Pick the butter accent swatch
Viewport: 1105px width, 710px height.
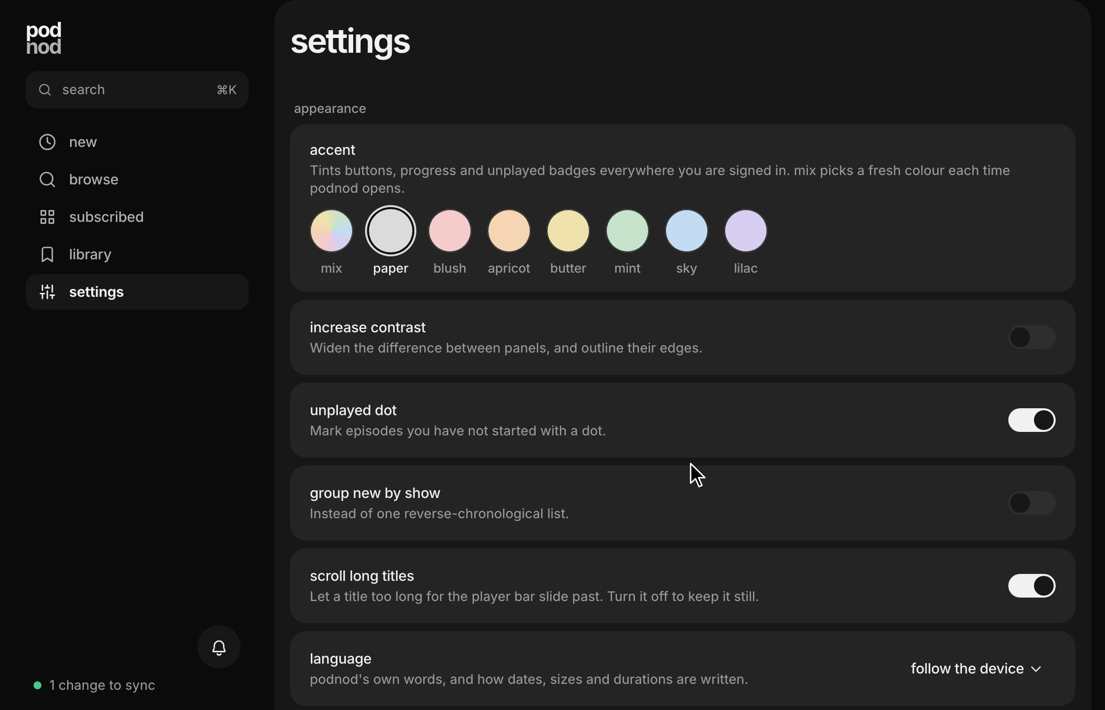click(568, 231)
